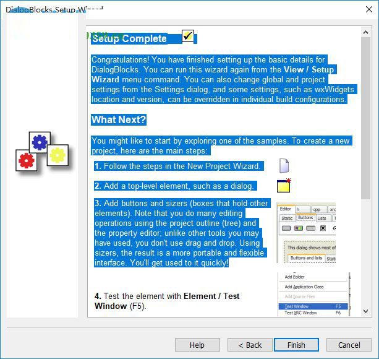Go to previous page with Back button
The image size is (379, 359).
(250, 345)
